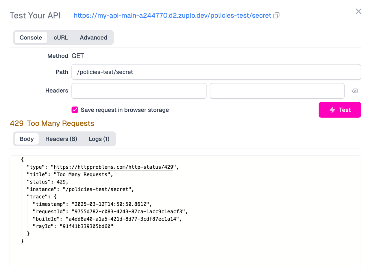Focus the header value input field
This screenshot has width=370, height=267.
[277, 91]
